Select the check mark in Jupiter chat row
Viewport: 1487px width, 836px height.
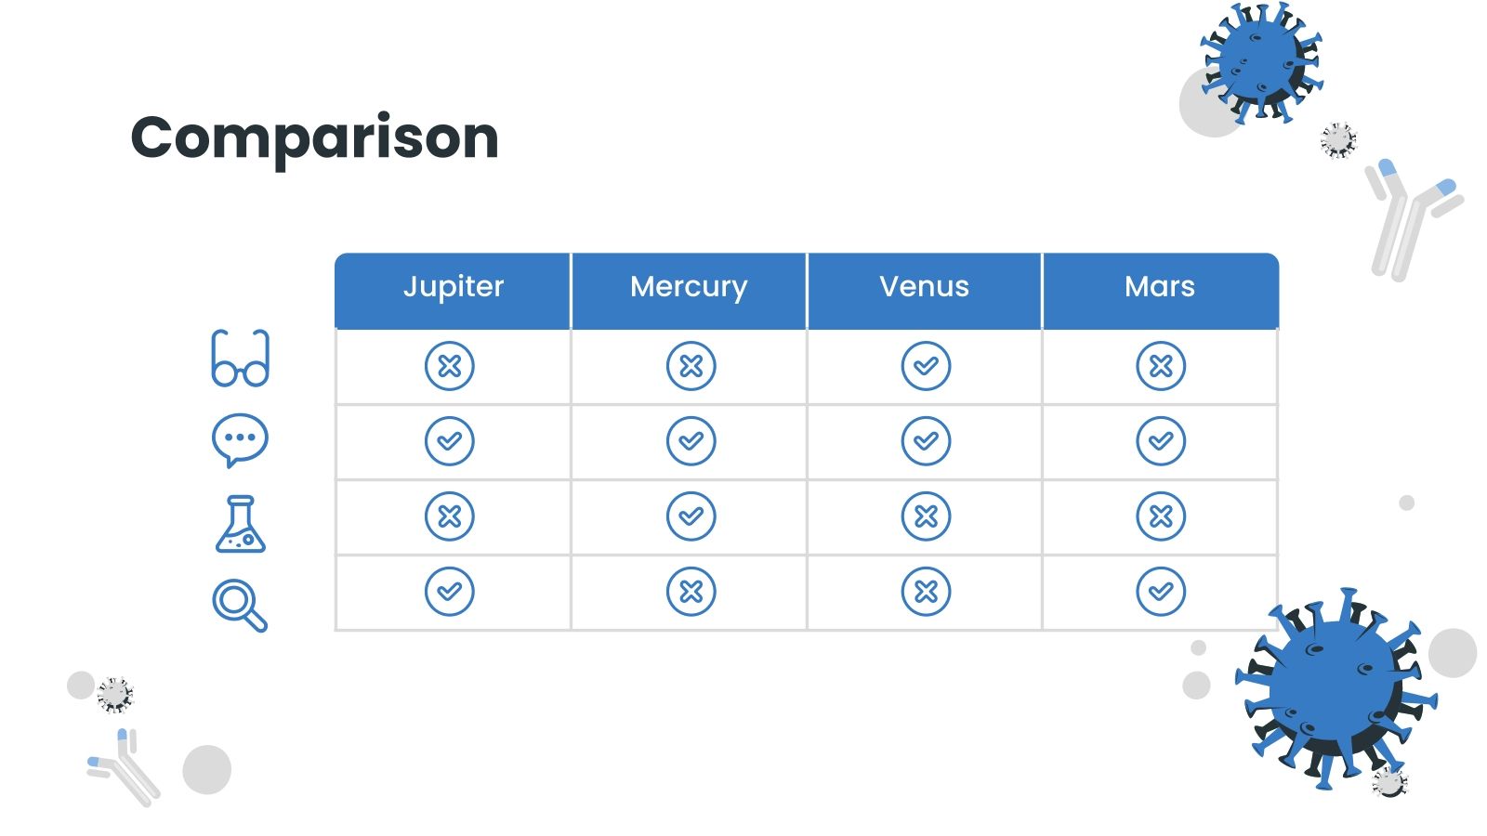click(x=450, y=441)
